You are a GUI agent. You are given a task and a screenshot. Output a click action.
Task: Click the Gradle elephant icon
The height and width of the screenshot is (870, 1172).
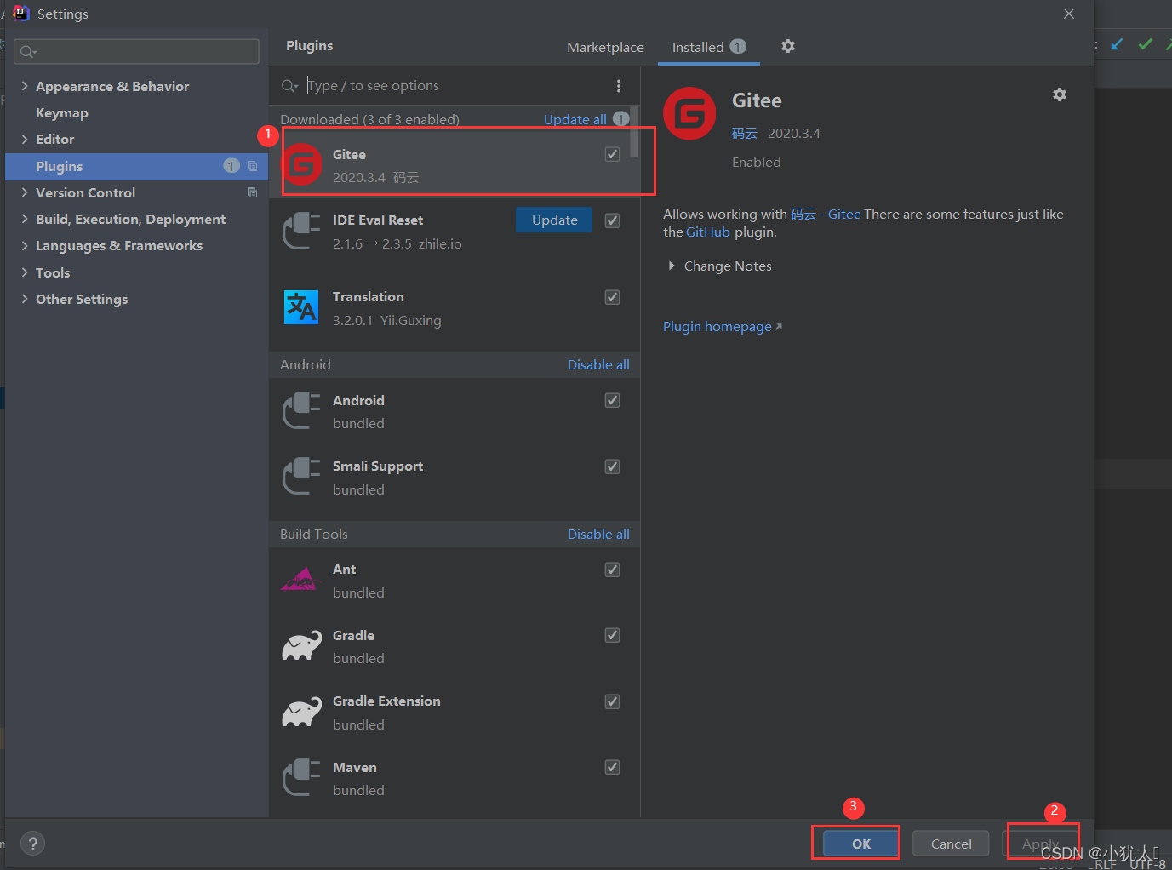(x=301, y=645)
